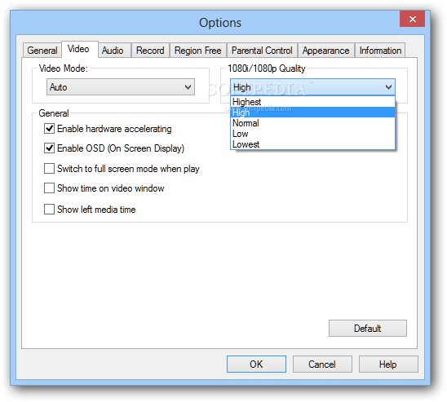447x402 pixels.
Task: Open the Record tab
Action: (x=150, y=51)
